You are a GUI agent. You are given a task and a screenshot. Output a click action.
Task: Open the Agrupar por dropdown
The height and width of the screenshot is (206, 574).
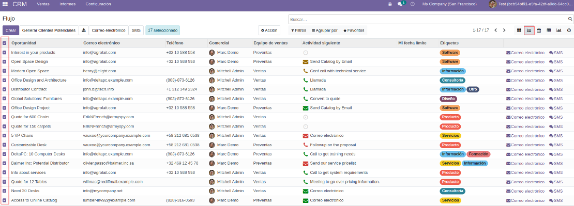pyautogui.click(x=325, y=30)
